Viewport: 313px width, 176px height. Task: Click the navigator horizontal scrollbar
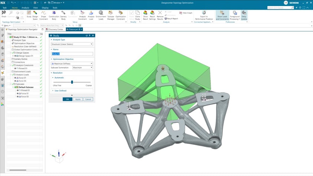(18, 170)
